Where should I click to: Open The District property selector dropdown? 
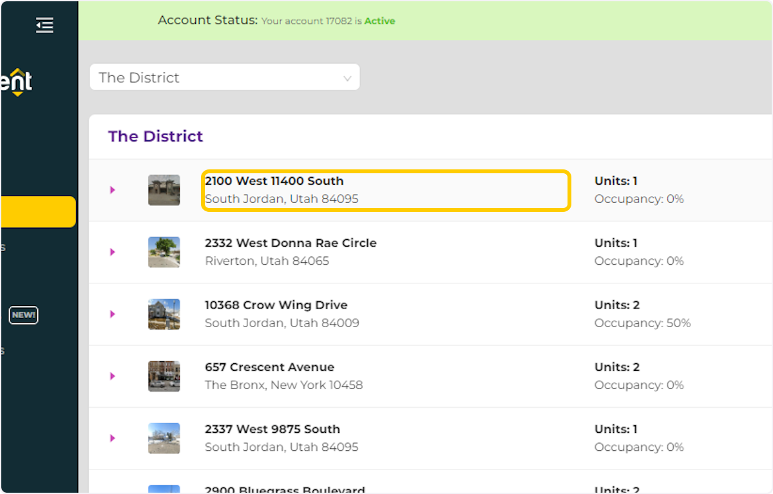[x=224, y=77]
